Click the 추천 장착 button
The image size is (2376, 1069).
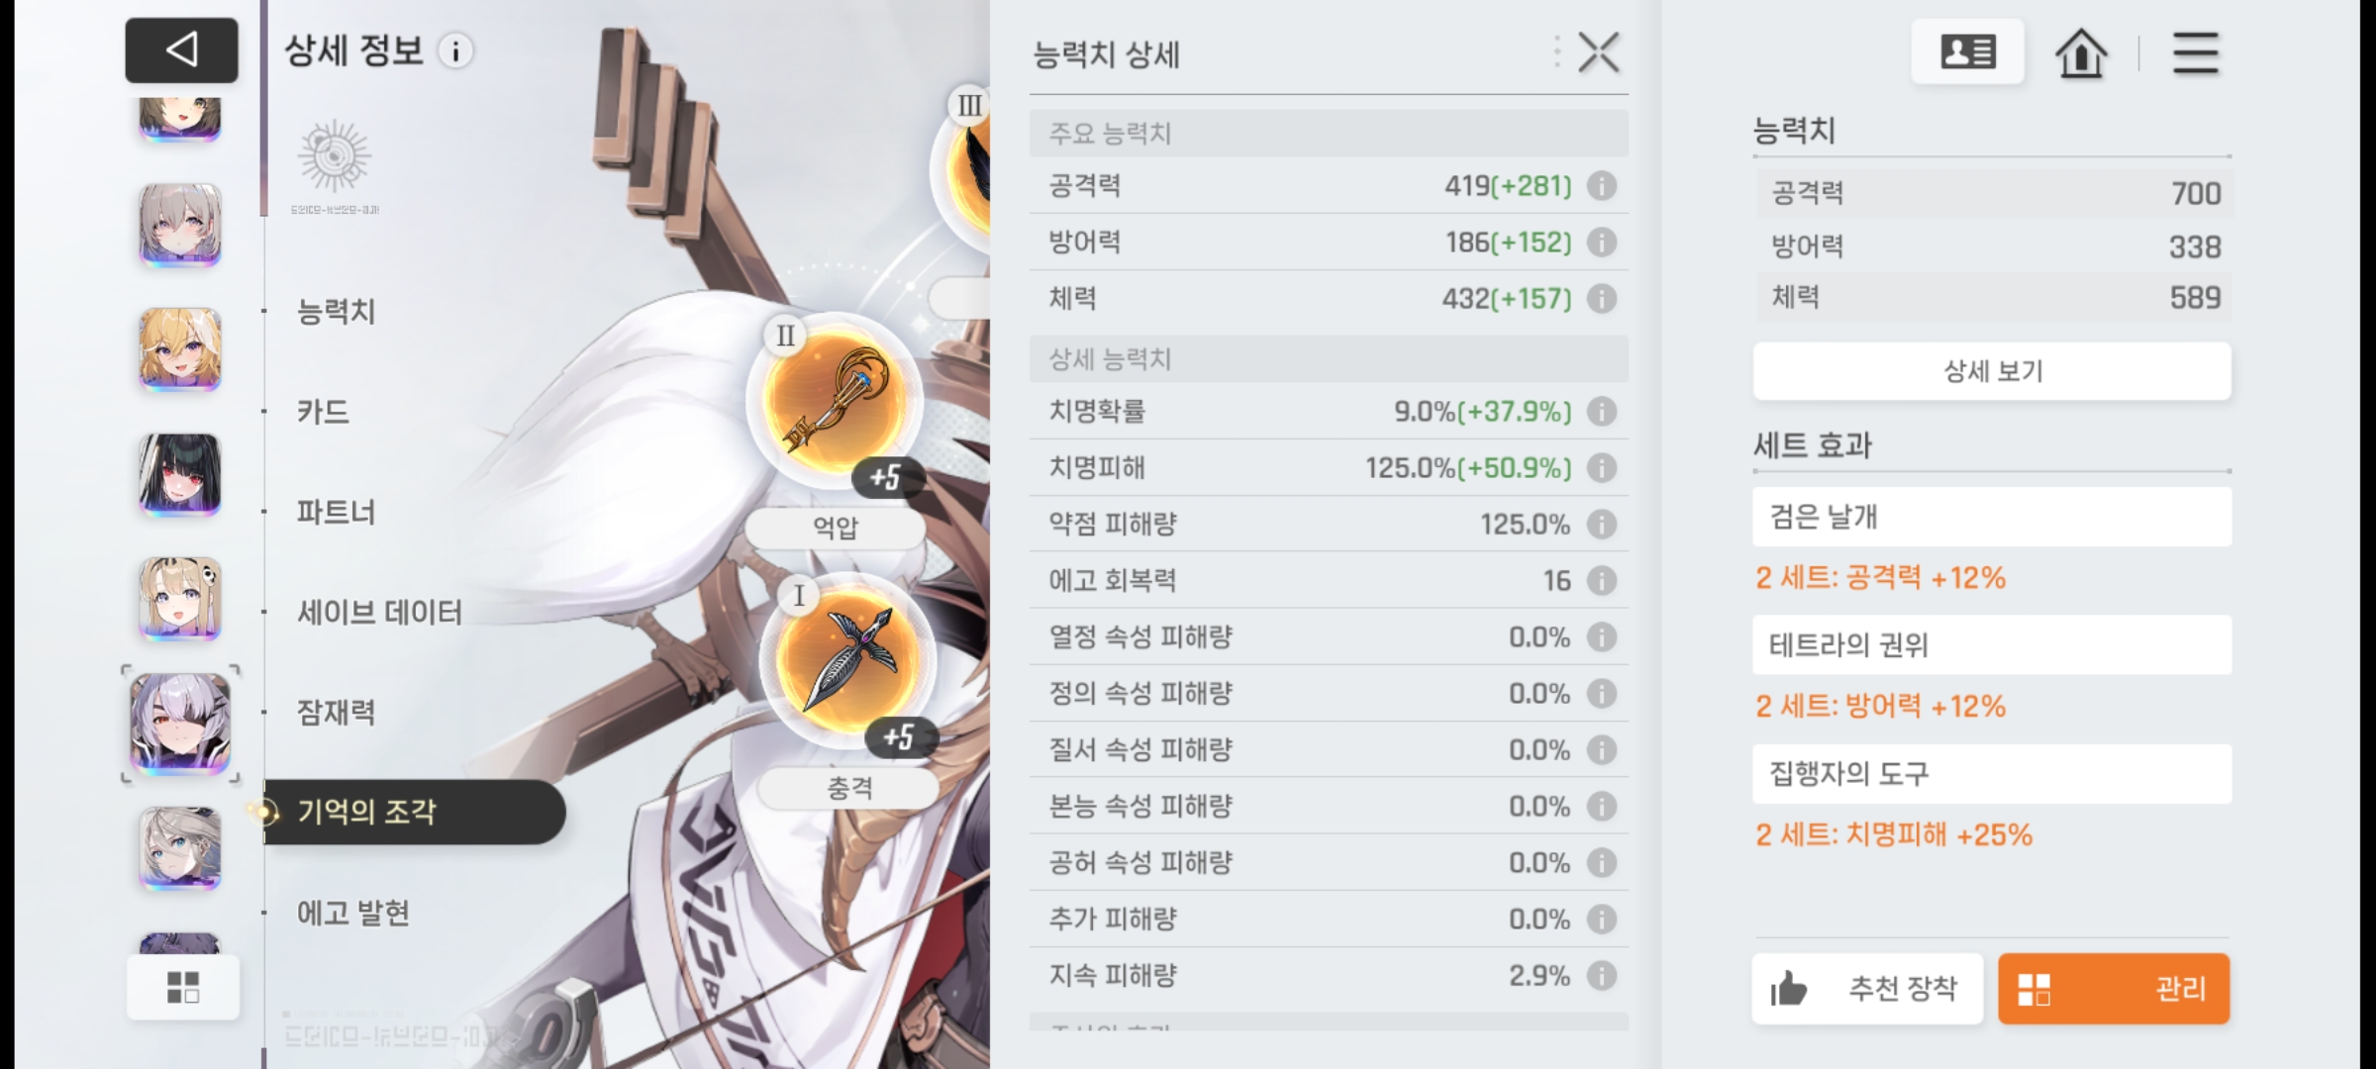(1867, 988)
